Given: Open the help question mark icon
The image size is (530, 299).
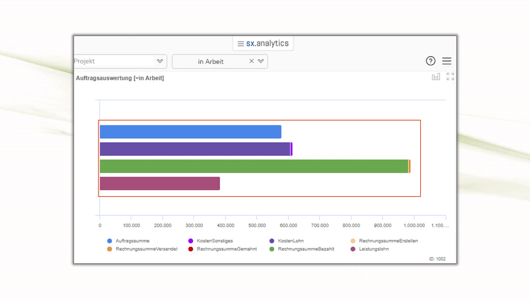Looking at the screenshot, I should pos(431,61).
